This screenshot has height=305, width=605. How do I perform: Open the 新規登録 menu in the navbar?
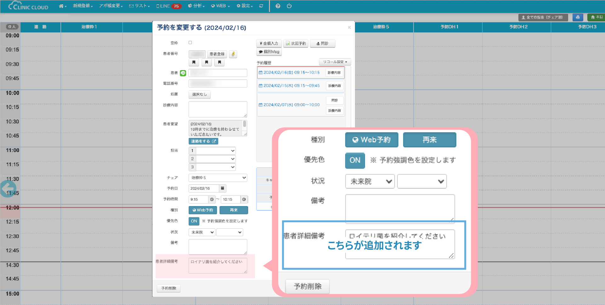[x=83, y=6]
